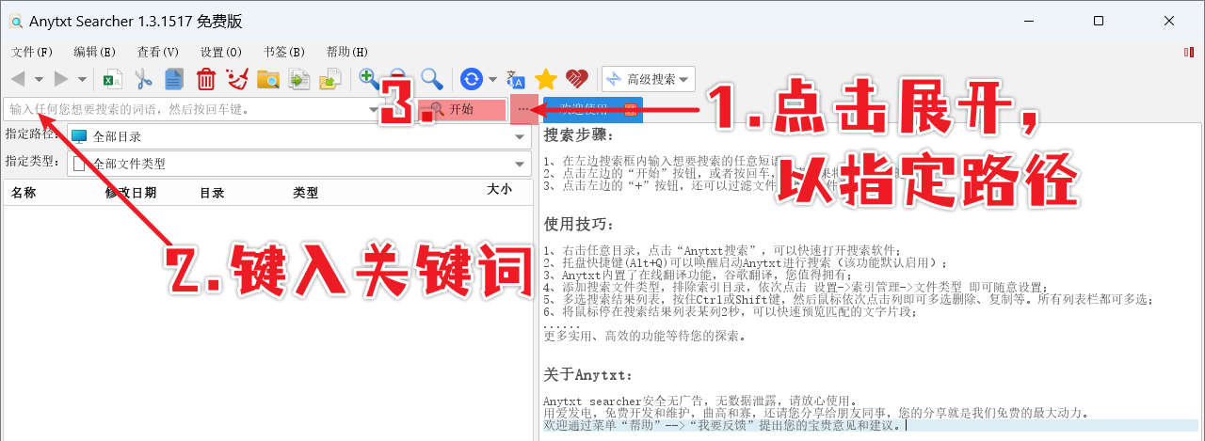
Task: Click the 指定类型: label
Action: pos(33,161)
